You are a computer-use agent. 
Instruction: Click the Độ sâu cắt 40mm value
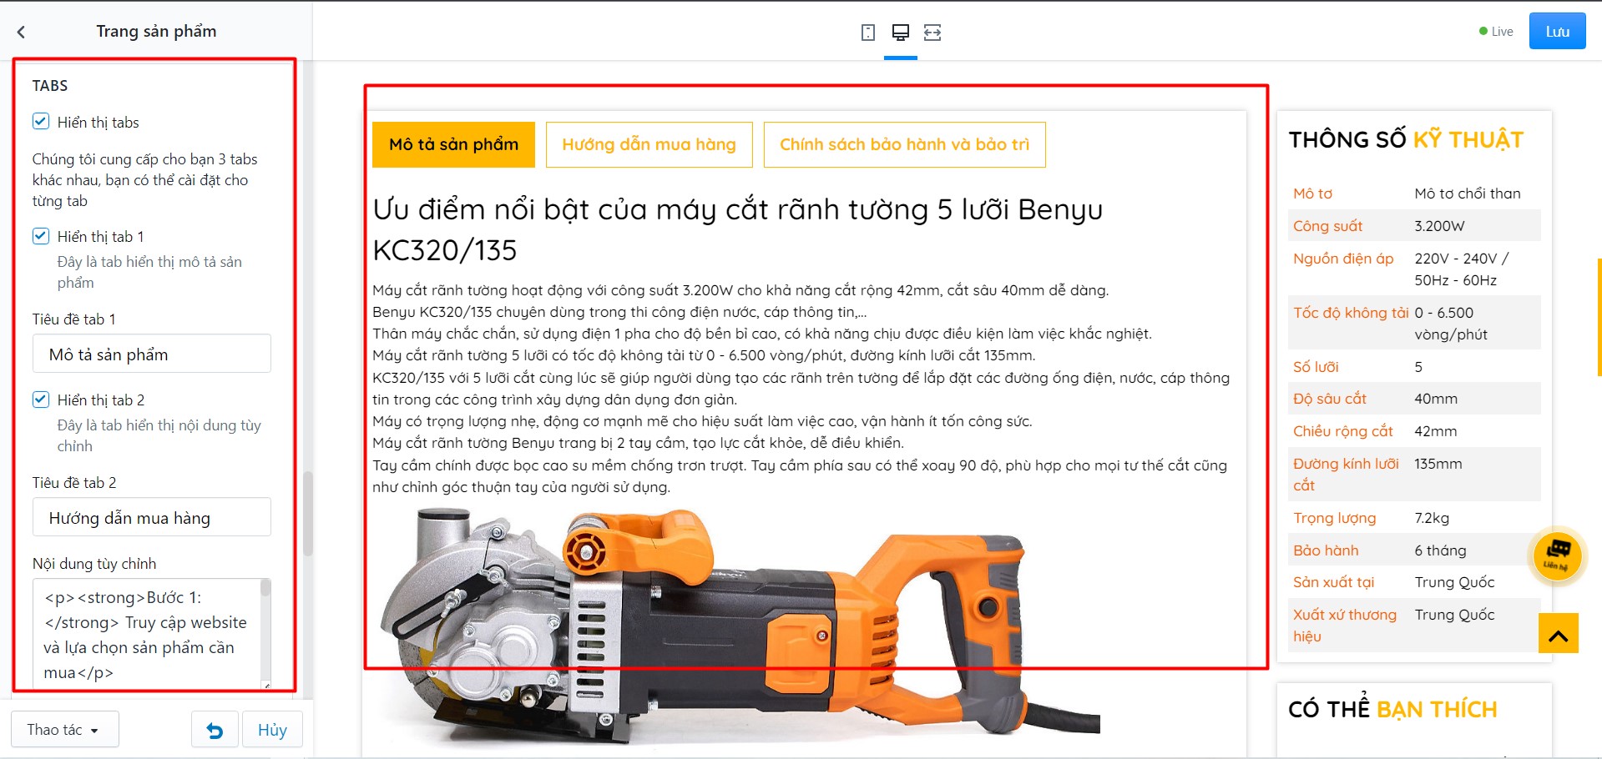(1436, 399)
